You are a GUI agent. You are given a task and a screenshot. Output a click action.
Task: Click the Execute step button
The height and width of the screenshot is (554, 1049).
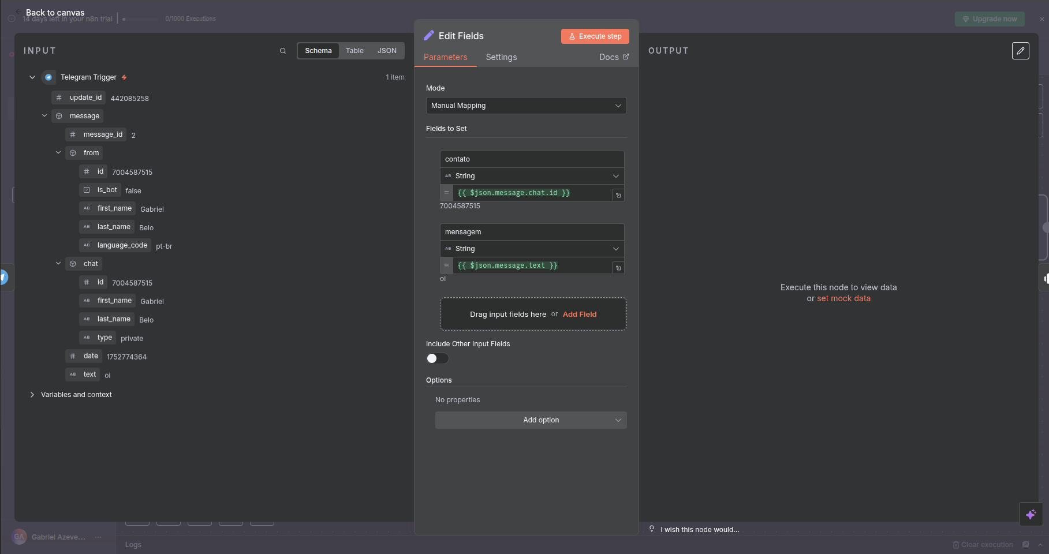click(x=595, y=36)
